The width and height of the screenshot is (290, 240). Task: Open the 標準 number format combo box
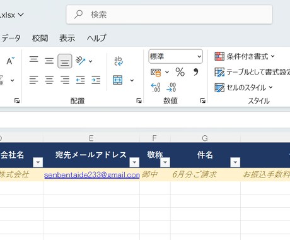(175, 56)
